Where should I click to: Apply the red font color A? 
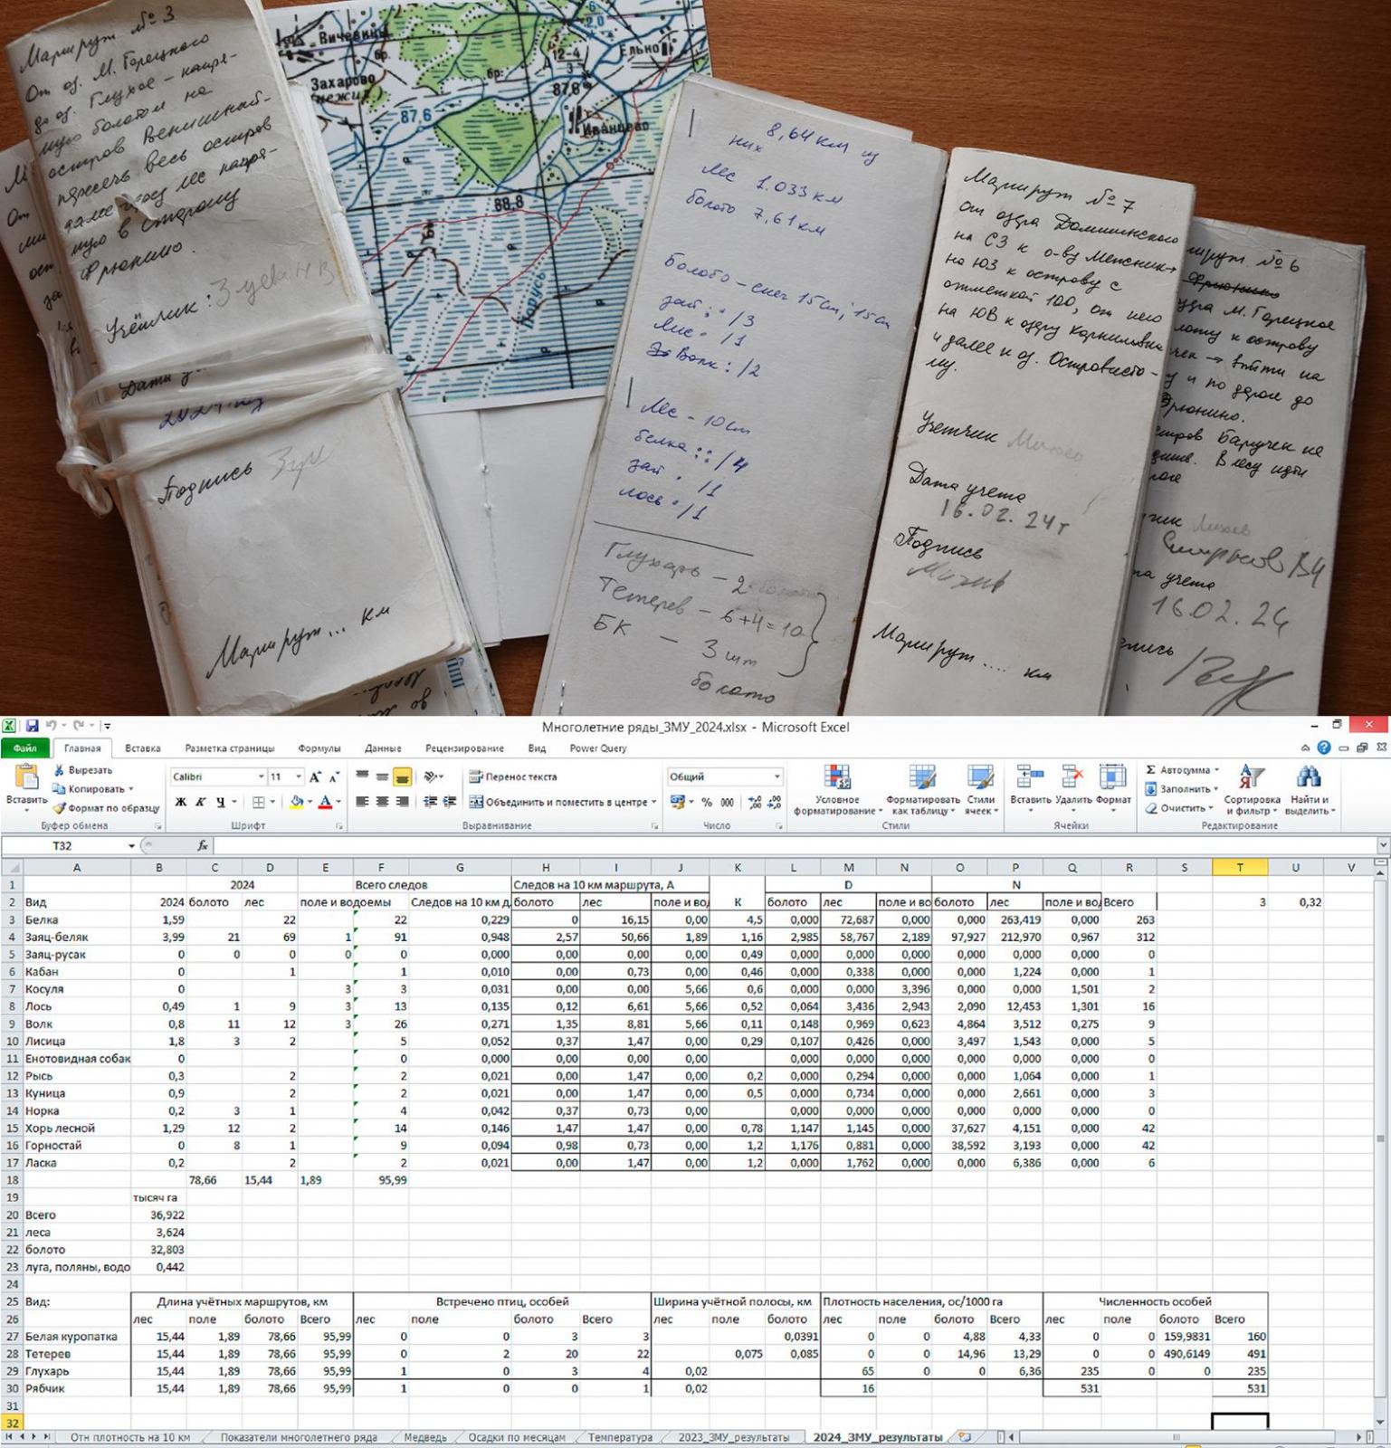325,803
